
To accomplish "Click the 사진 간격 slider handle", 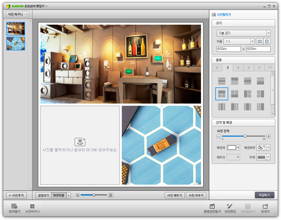I will click(245, 136).
